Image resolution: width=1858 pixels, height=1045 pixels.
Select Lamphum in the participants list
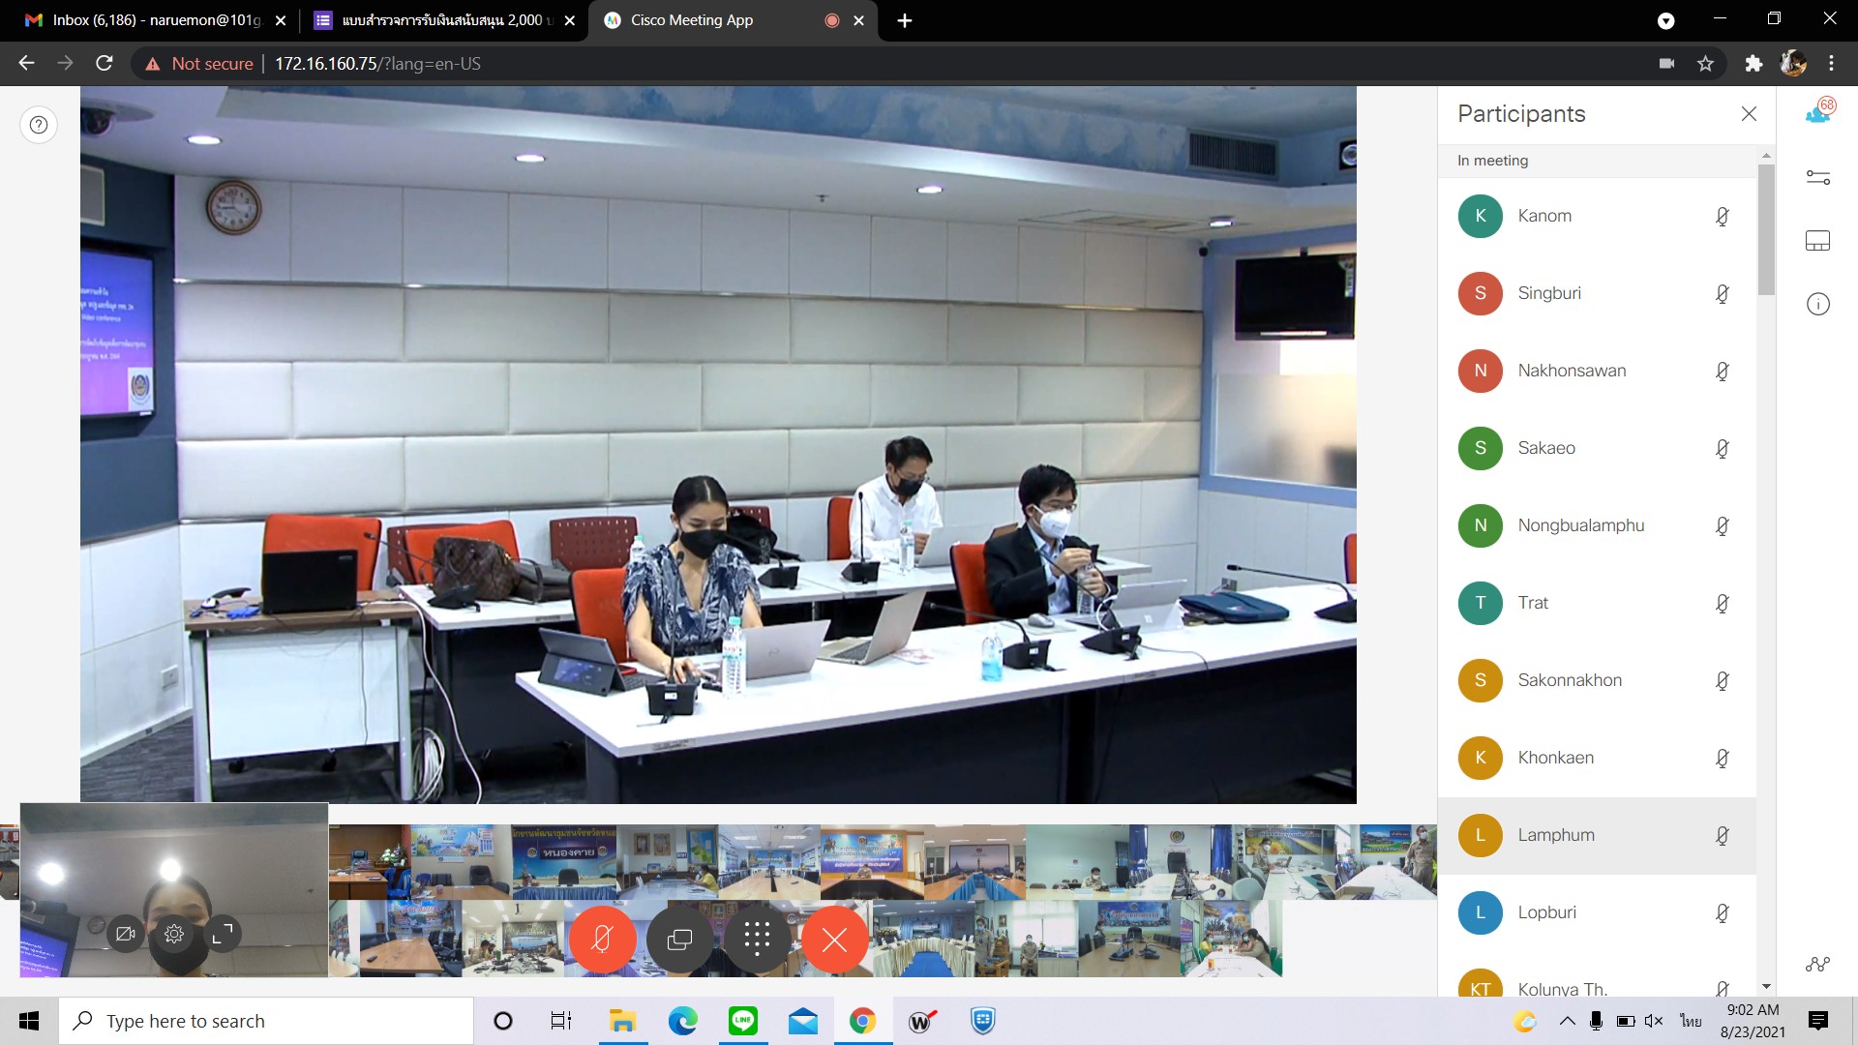[1556, 835]
